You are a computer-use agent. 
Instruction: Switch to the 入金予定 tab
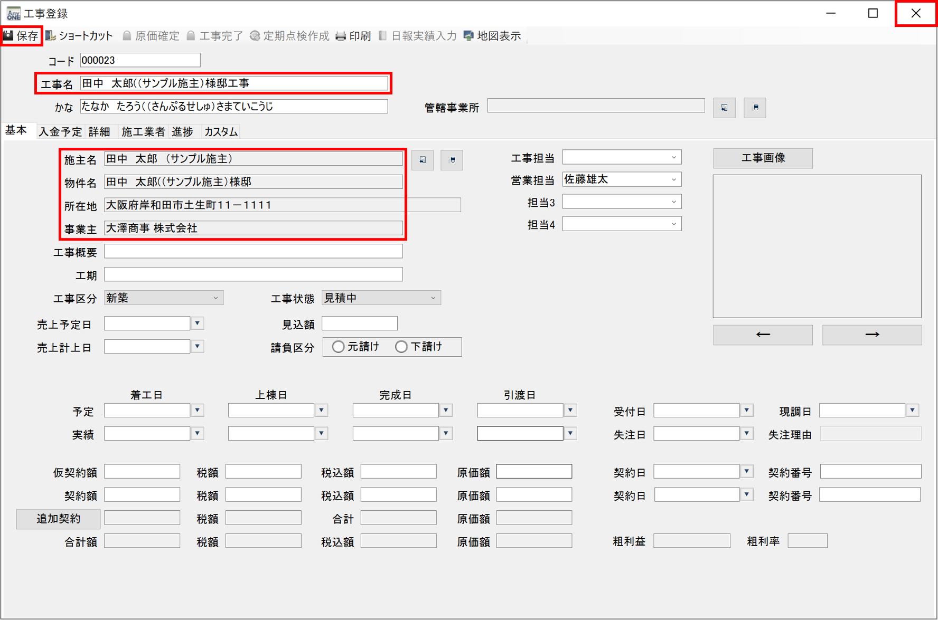click(x=60, y=132)
